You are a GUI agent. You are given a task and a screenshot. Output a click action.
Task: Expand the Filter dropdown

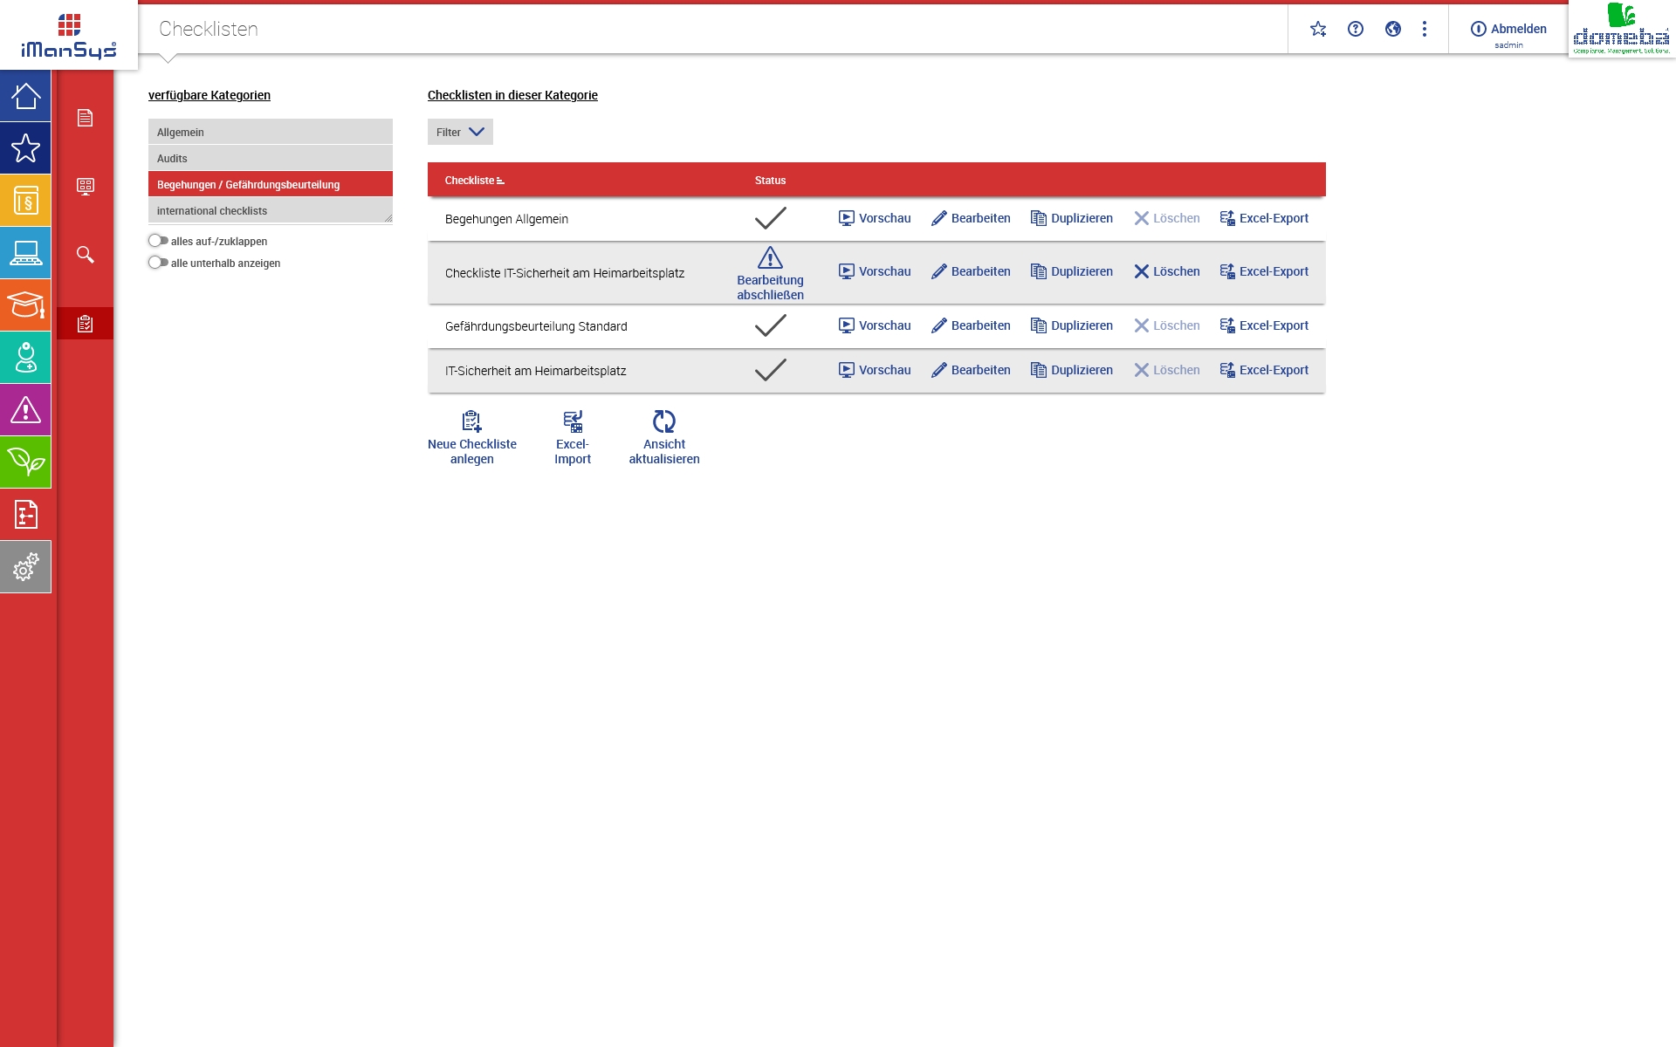point(460,132)
